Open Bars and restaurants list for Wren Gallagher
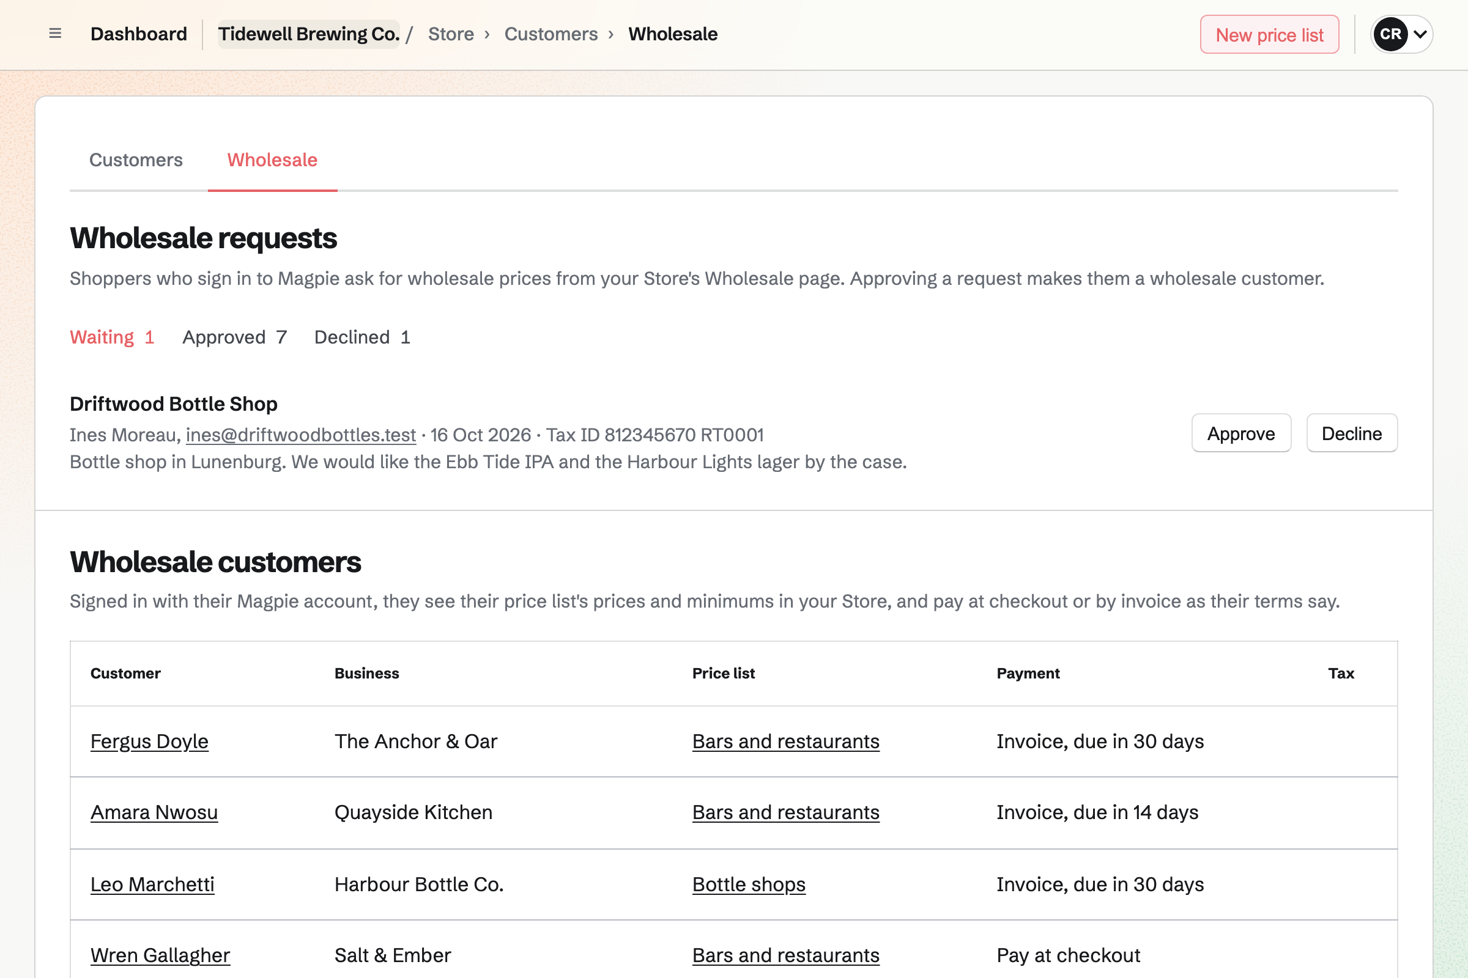Image resolution: width=1468 pixels, height=978 pixels. click(786, 955)
